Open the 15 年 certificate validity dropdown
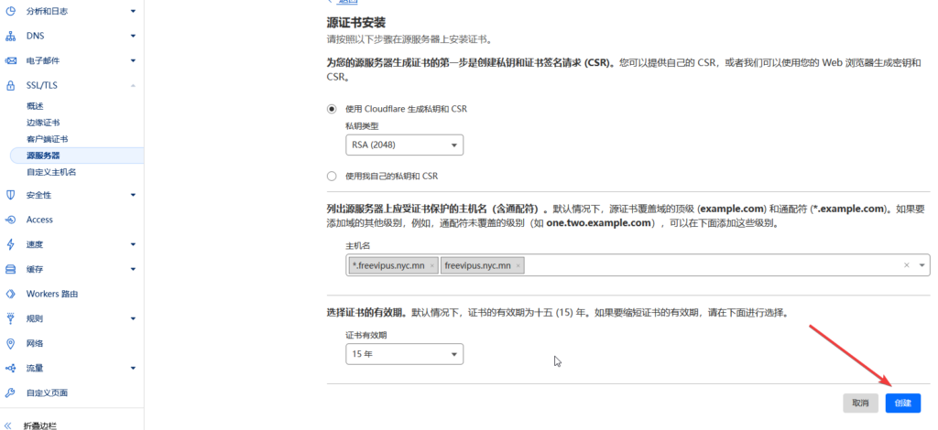This screenshot has height=430, width=938. click(404, 355)
